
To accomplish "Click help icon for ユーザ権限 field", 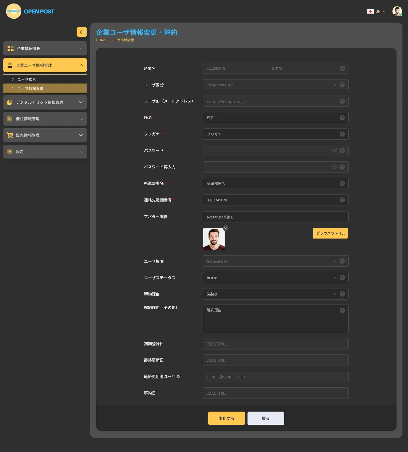I will 342,261.
